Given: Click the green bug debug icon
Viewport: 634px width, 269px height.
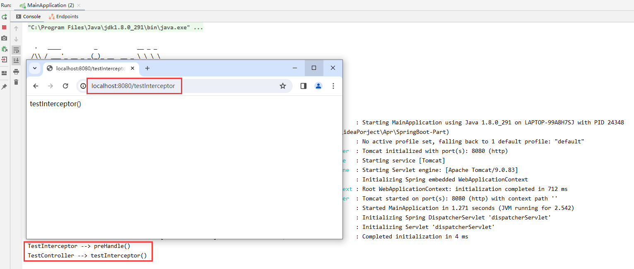Looking at the screenshot, I should coord(4,49).
